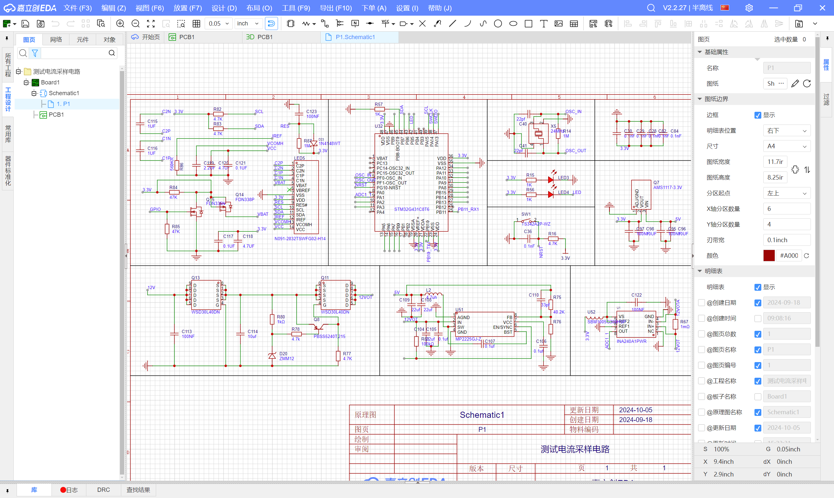The image size is (834, 498).
Task: Click the 过滤 side tab on right edge
Action: [x=826, y=100]
